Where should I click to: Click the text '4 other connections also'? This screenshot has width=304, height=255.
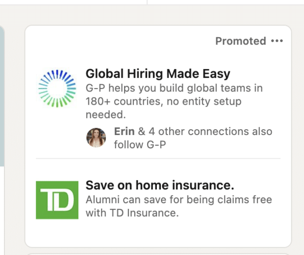(x=210, y=131)
